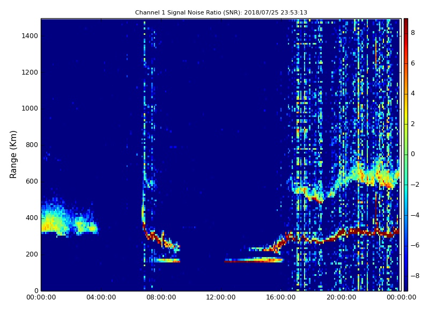Click the colorbar label −2
429x322 pixels.
point(415,185)
